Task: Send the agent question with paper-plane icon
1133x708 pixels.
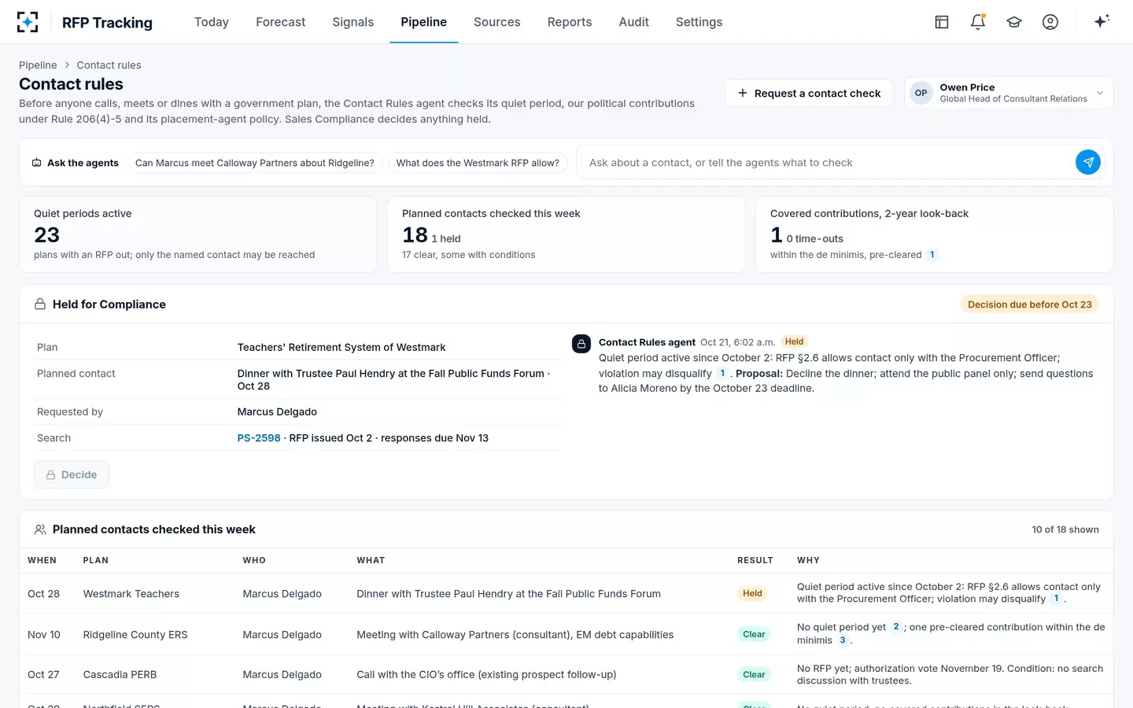Action: [x=1088, y=162]
